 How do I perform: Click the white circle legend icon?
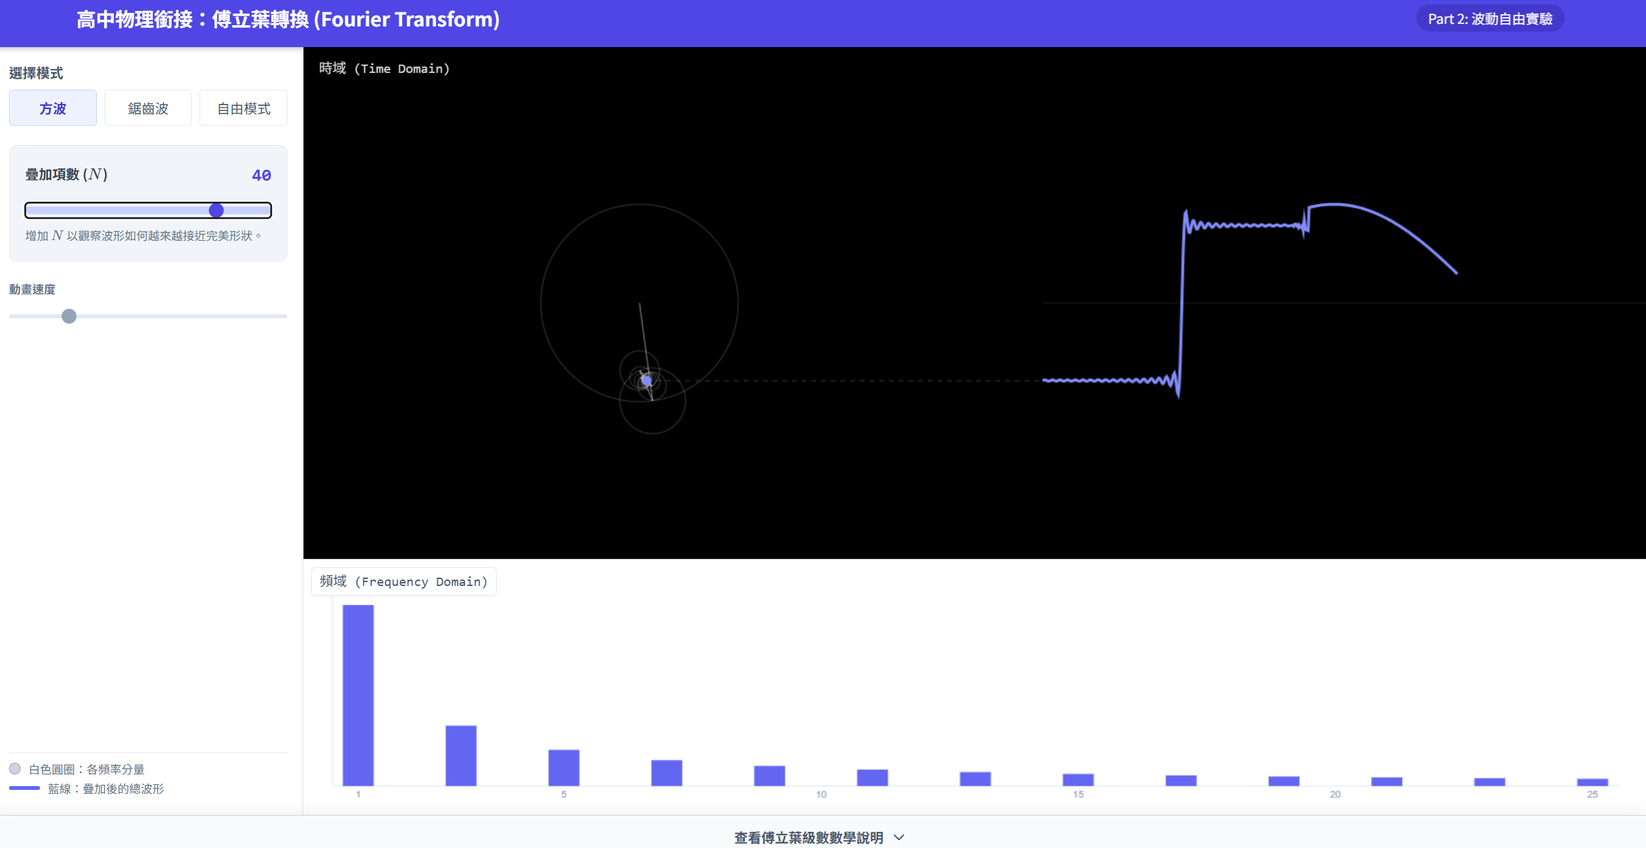click(15, 769)
